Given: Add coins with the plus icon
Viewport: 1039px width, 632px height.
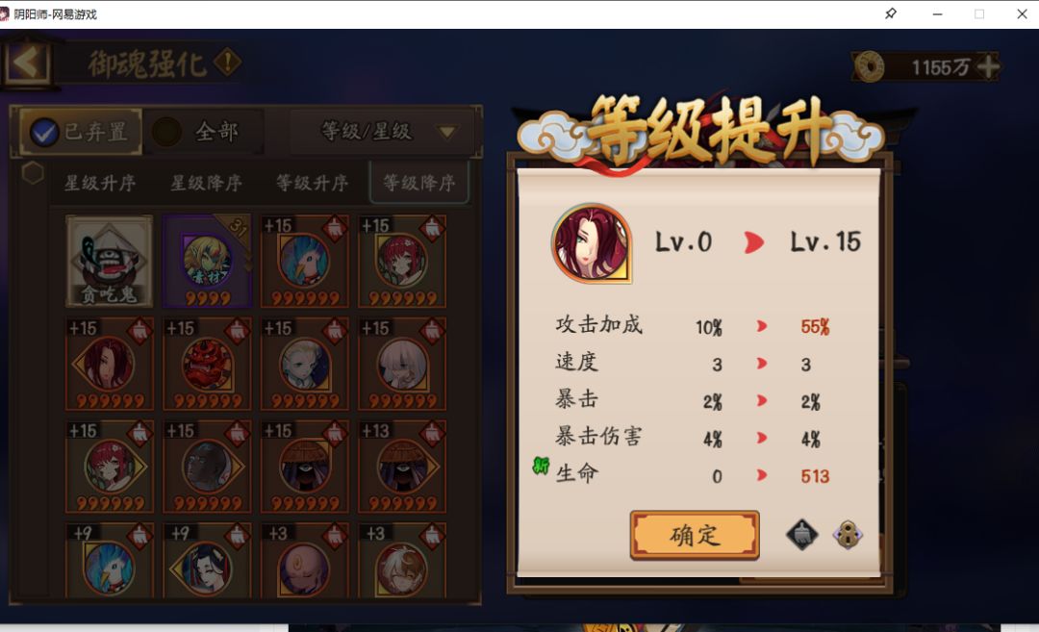Looking at the screenshot, I should pos(987,66).
